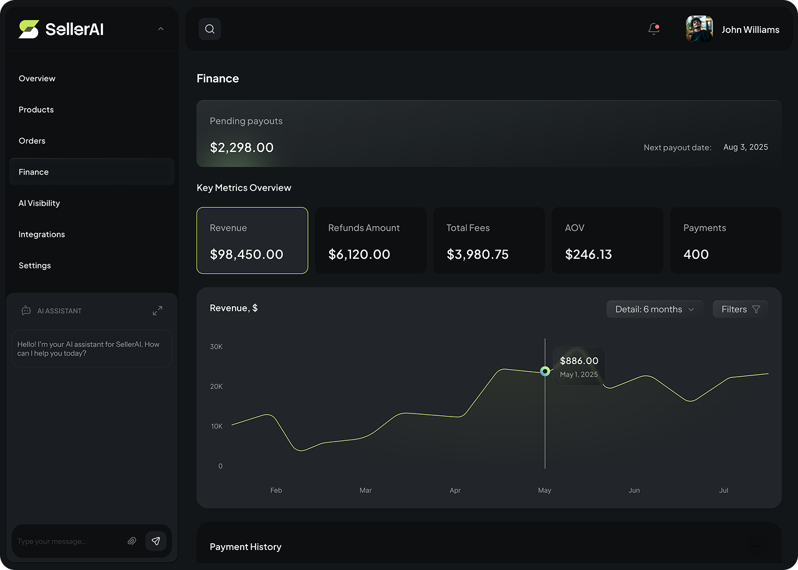Screen dimensions: 798x570
Task: Select the AOV metric card
Action: (x=607, y=240)
